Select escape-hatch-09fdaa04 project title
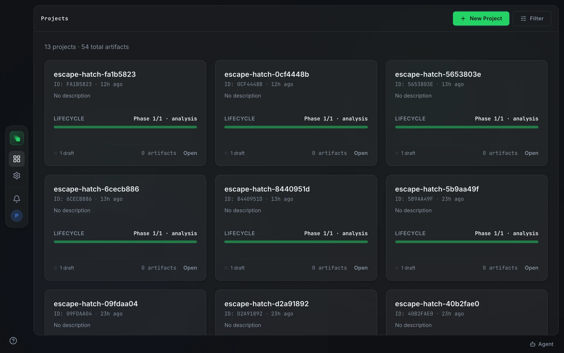564x353 pixels. click(96, 304)
